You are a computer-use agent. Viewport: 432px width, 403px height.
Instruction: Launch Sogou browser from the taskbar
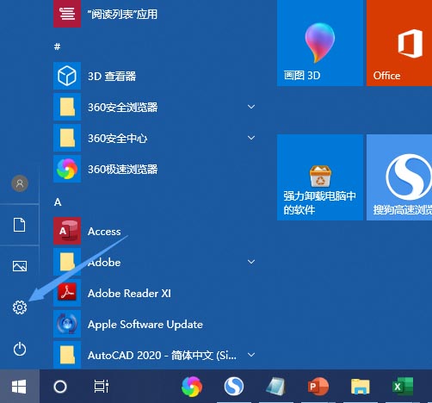tap(234, 387)
